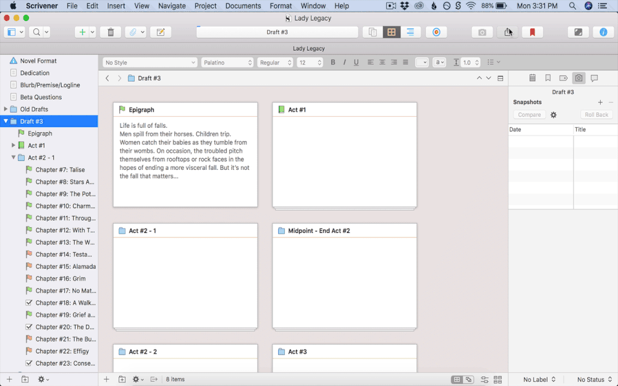Open the Documents menu
Image resolution: width=618 pixels, height=386 pixels.
pyautogui.click(x=243, y=6)
